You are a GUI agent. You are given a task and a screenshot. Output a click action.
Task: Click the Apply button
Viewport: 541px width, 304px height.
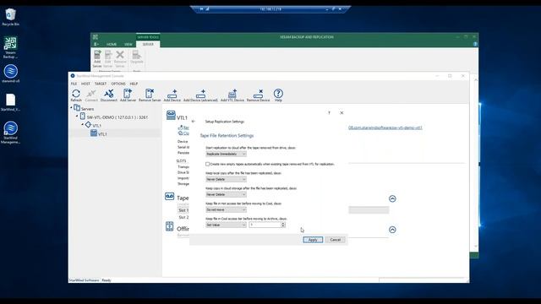(313, 240)
